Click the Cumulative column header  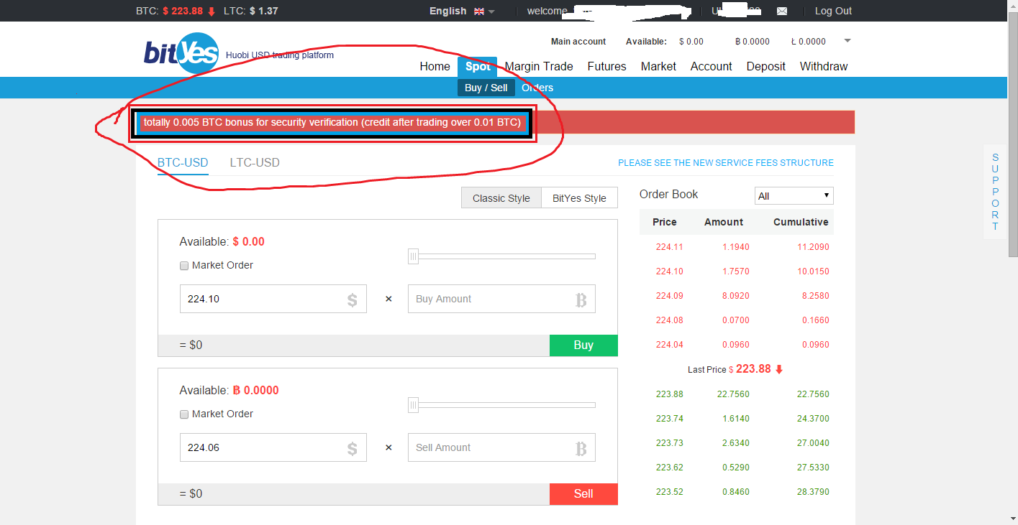(x=801, y=222)
